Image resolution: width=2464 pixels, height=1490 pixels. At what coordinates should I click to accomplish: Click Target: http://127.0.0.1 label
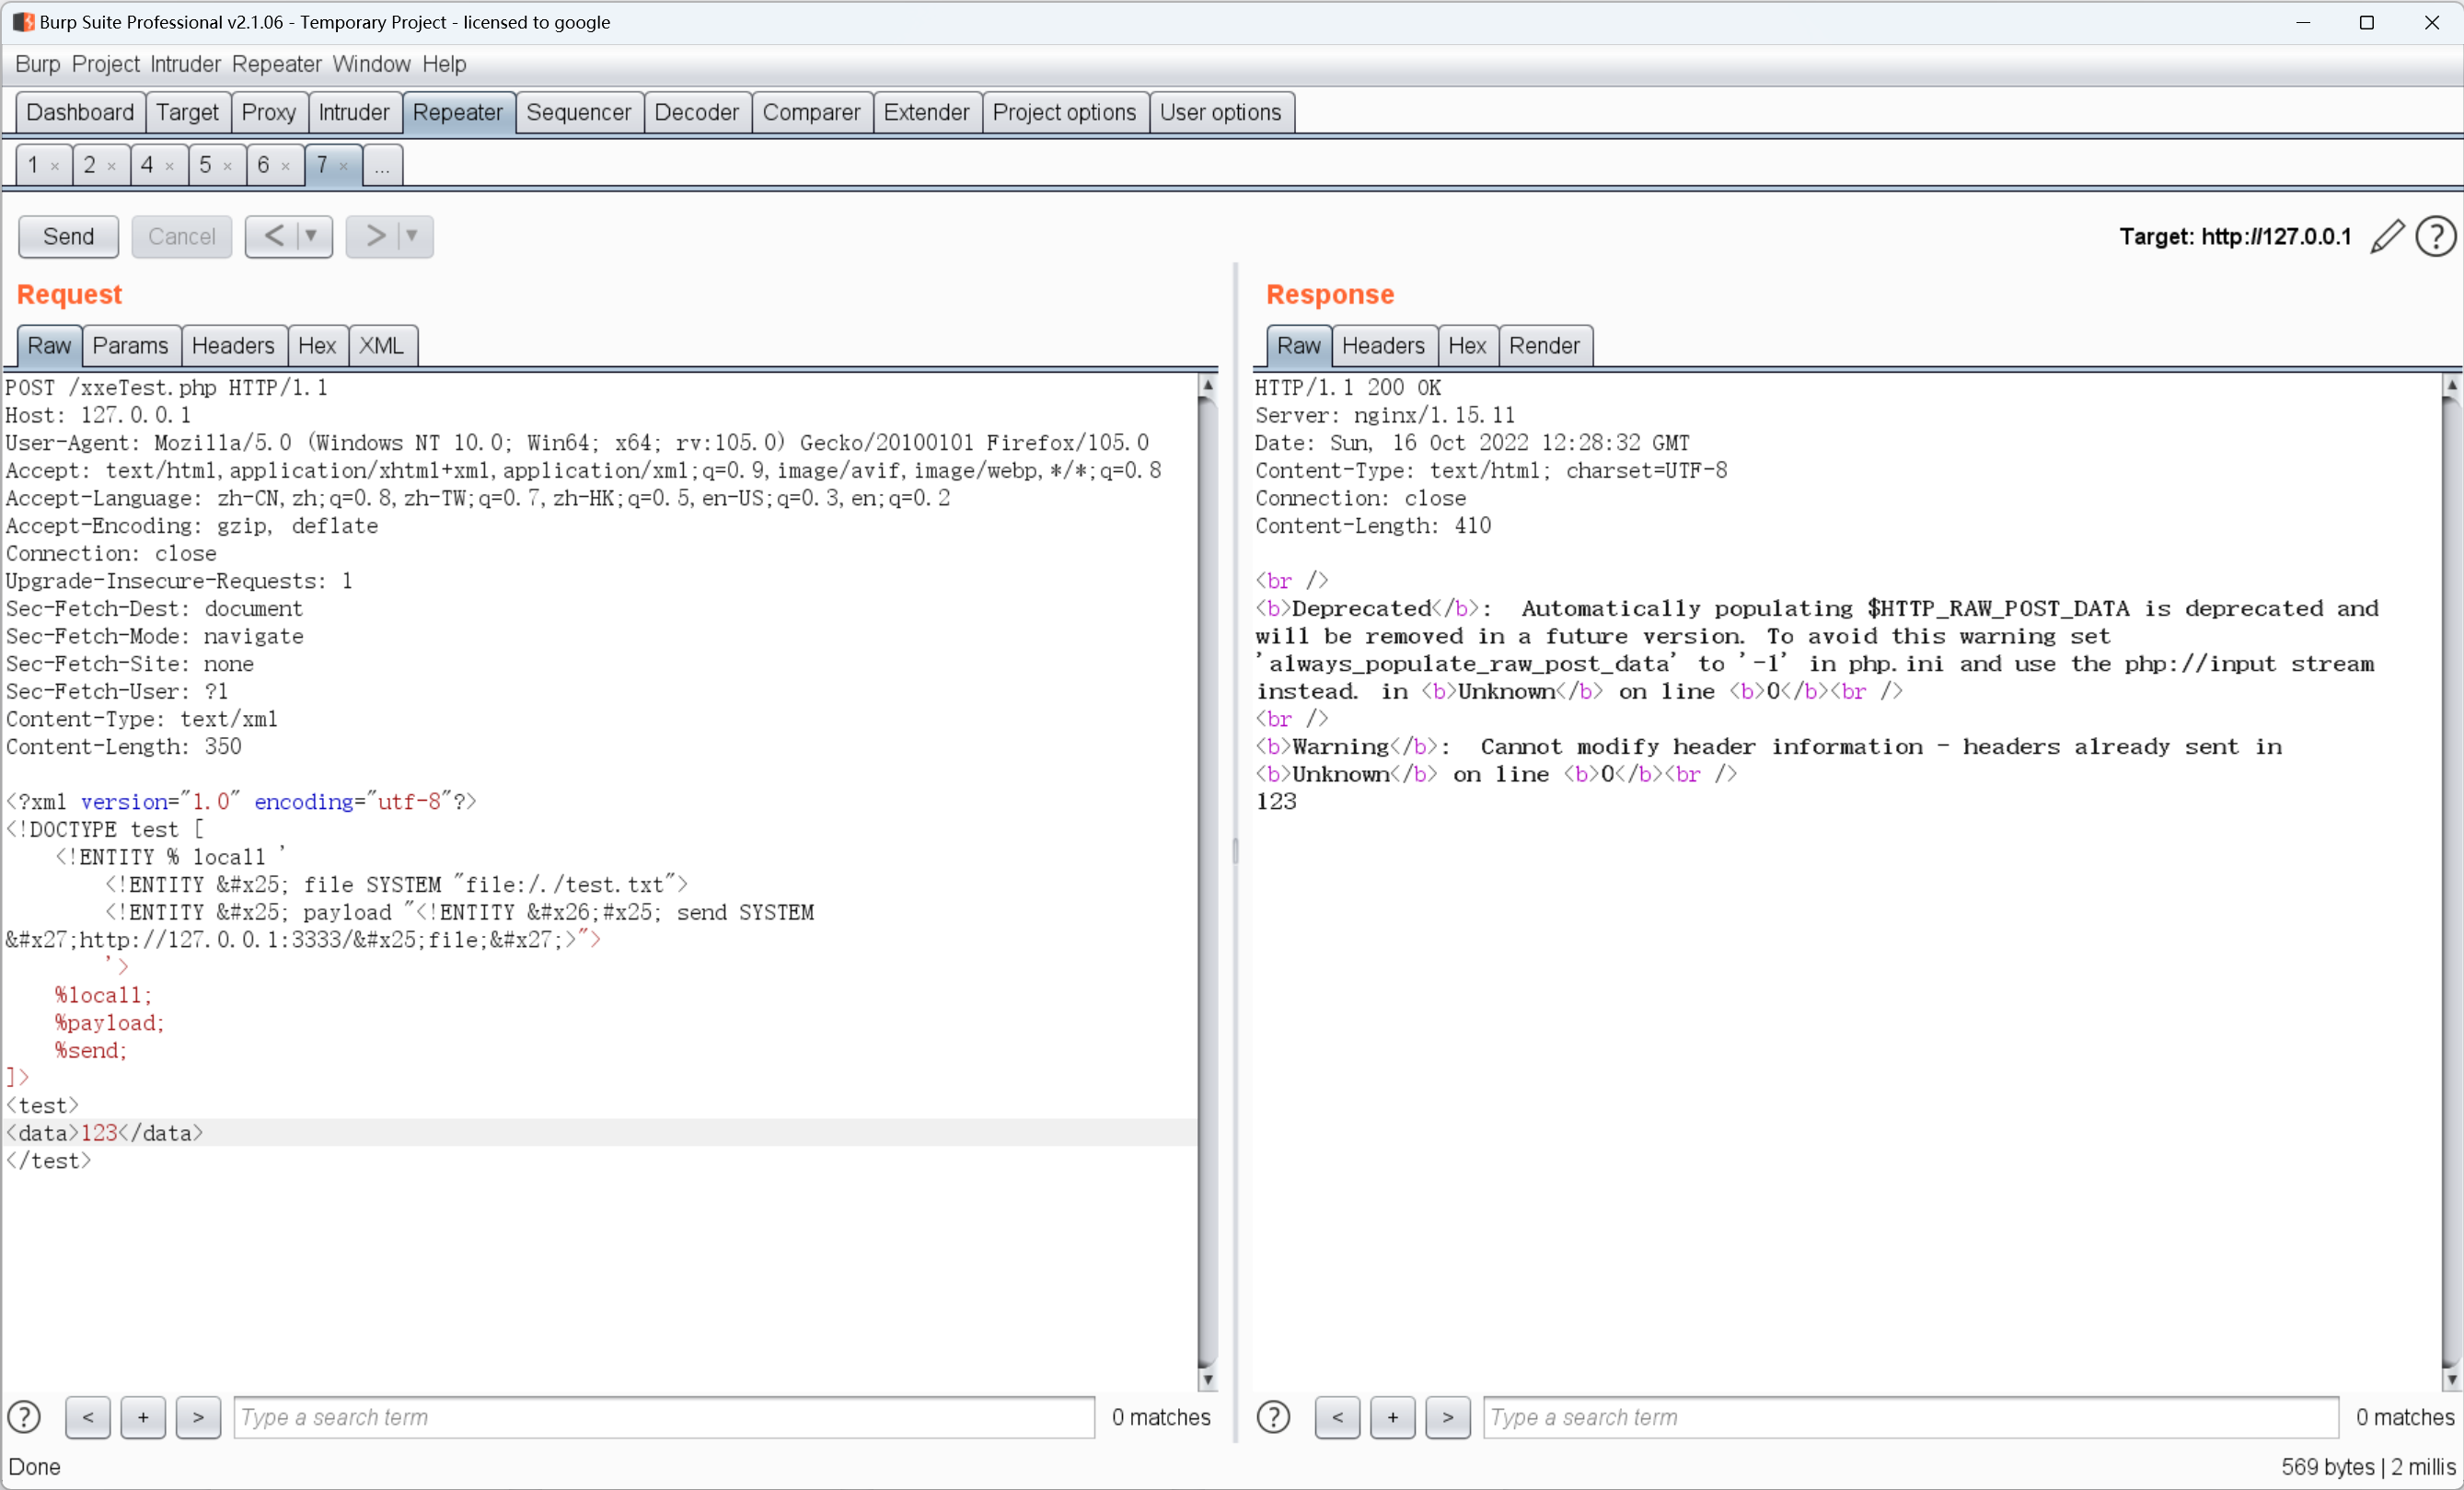click(x=2235, y=237)
